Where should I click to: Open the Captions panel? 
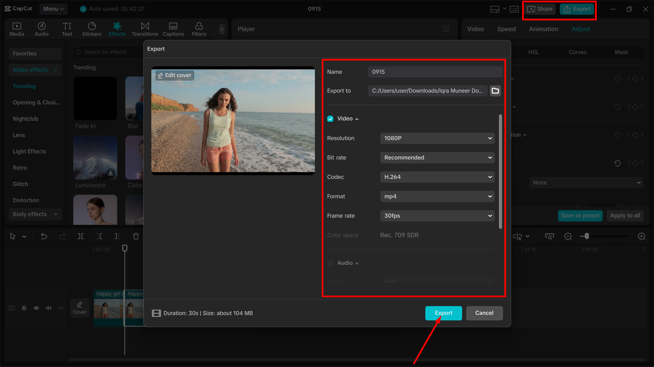(x=173, y=29)
